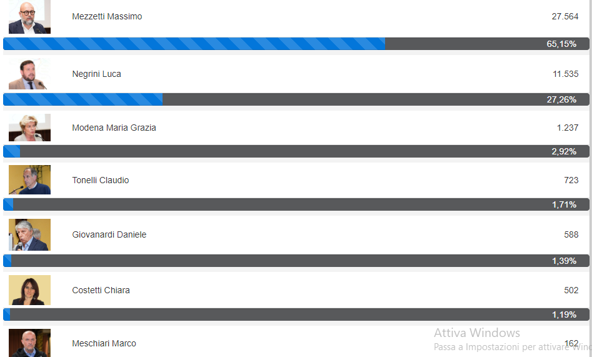The height and width of the screenshot is (357, 592).
Task: Click Costetti Chiara's candidate photo
Action: coord(29,290)
